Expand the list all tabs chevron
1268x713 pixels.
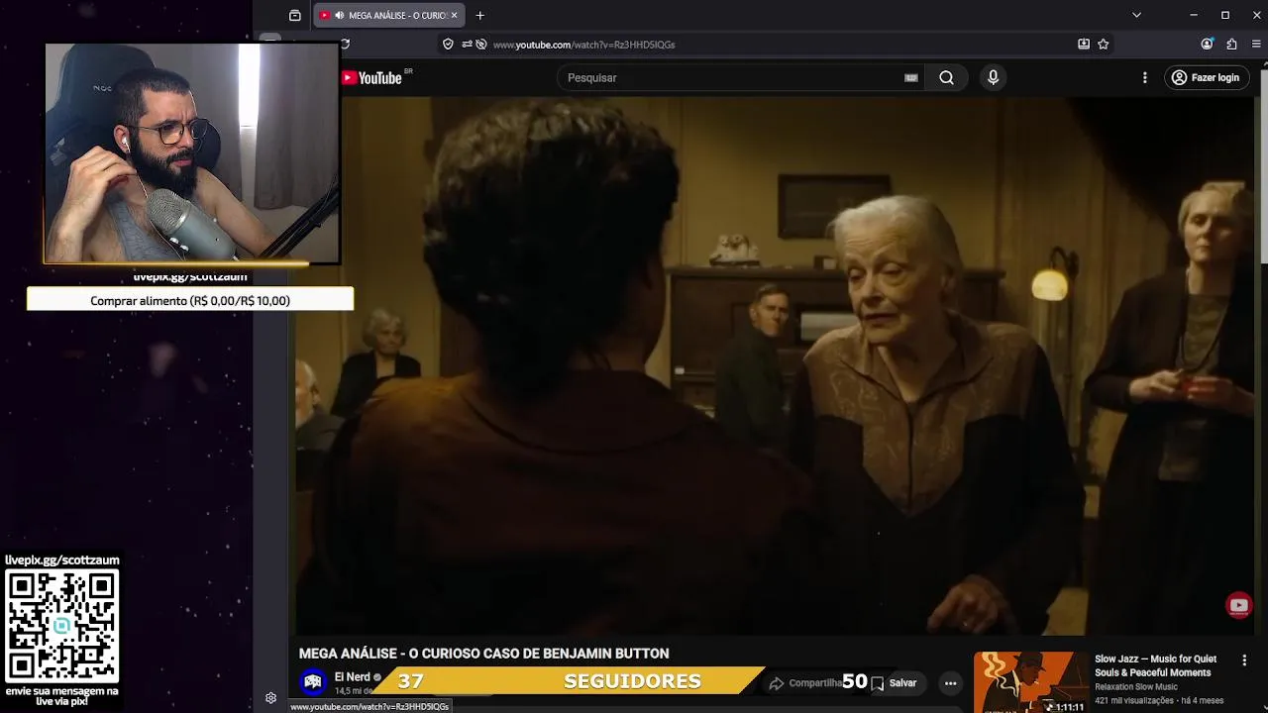point(1136,15)
